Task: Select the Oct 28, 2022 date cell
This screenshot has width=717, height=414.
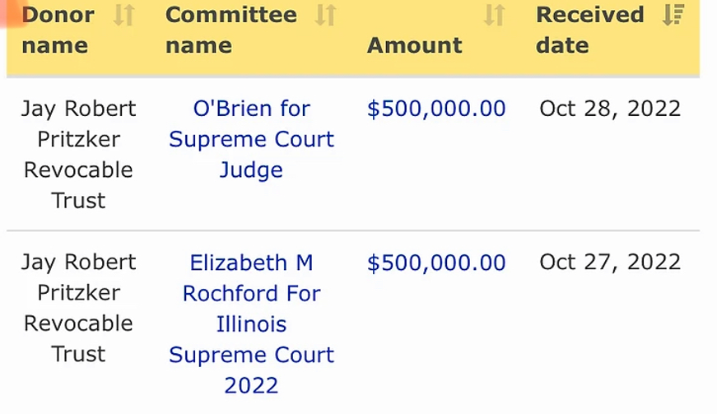Action: pos(610,109)
